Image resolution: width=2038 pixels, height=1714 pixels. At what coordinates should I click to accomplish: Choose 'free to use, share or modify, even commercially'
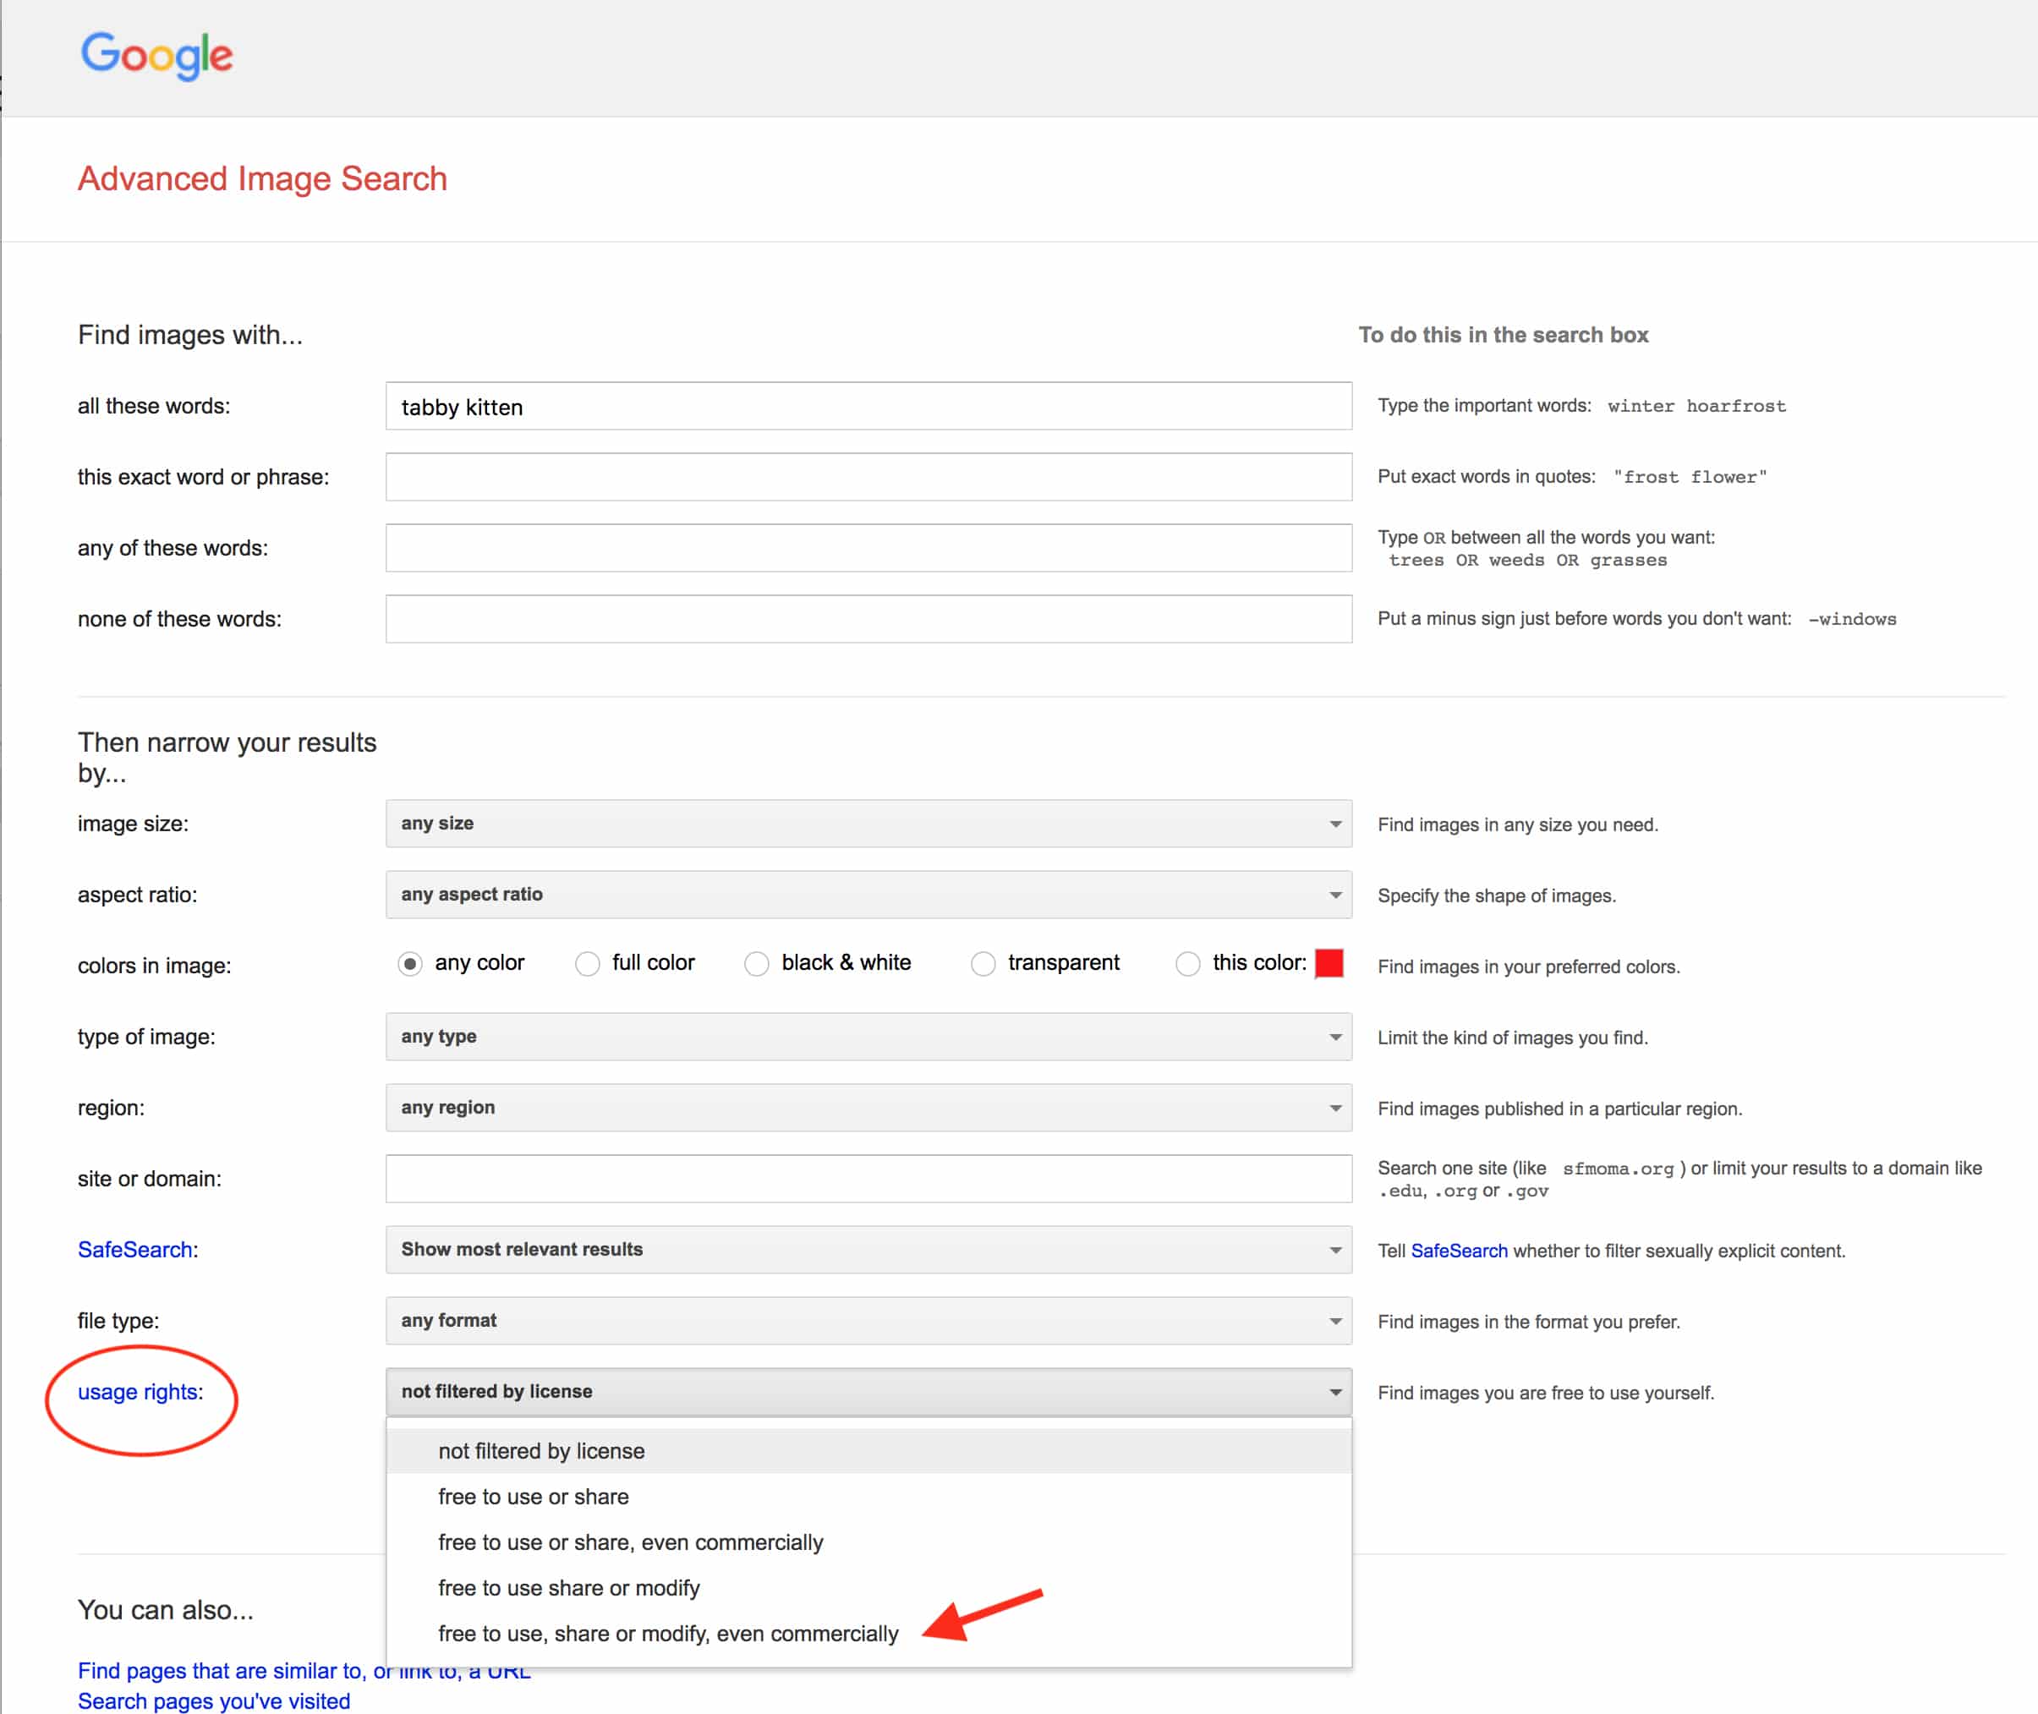868,1634
